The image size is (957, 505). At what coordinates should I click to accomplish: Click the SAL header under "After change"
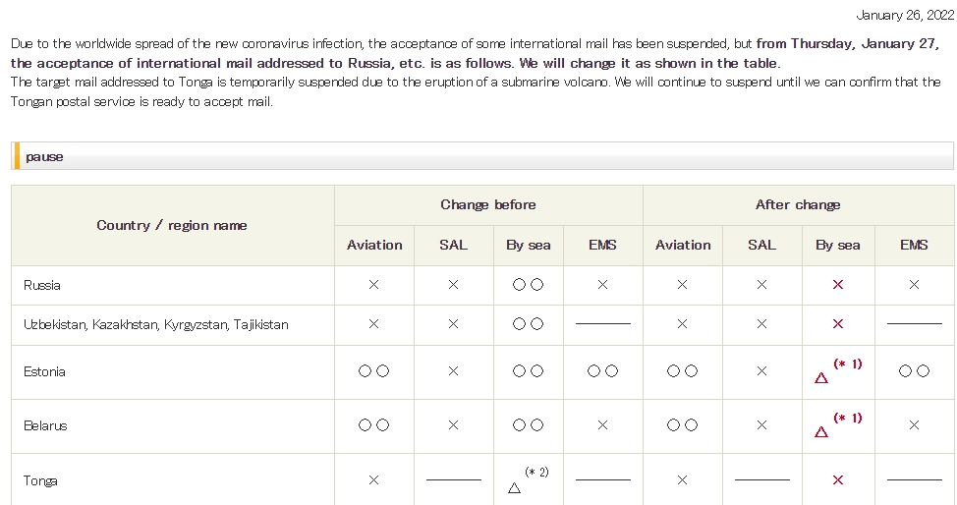(x=761, y=245)
